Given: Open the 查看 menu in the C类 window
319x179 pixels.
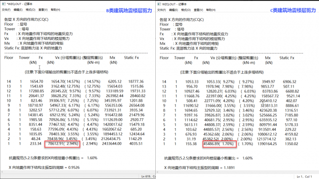Looking at the screenshot, I should click(x=201, y=9).
